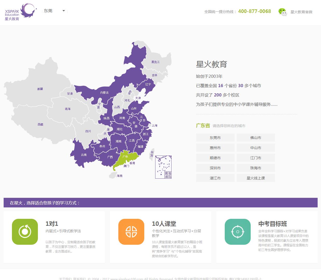Click the 广东省 province label
The width and height of the screenshot is (321, 280).
click(203, 125)
